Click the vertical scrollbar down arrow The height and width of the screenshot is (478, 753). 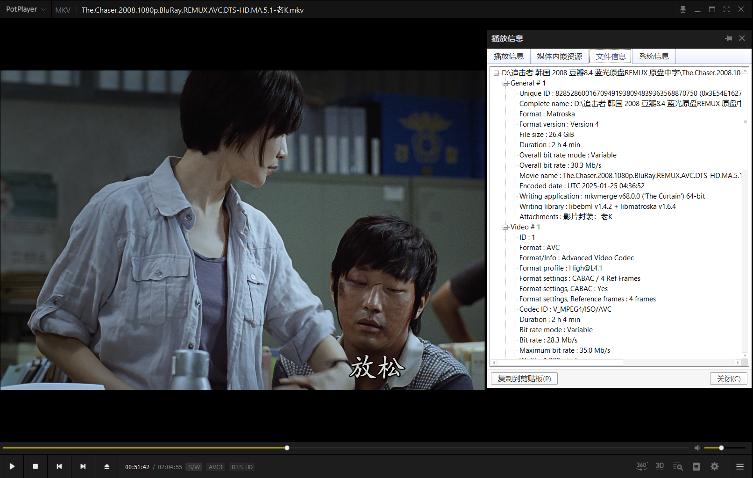click(x=745, y=356)
